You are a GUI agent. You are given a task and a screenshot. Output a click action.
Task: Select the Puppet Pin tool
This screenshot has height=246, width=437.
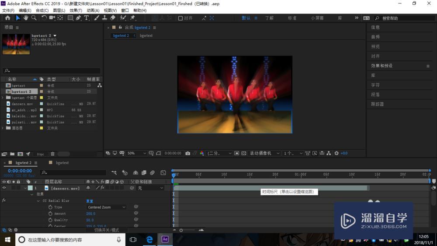(133, 18)
